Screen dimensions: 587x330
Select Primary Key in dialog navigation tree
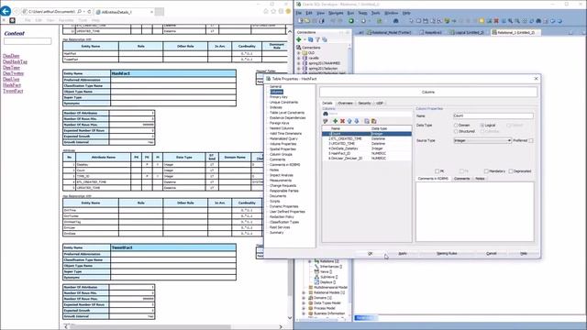tap(279, 97)
